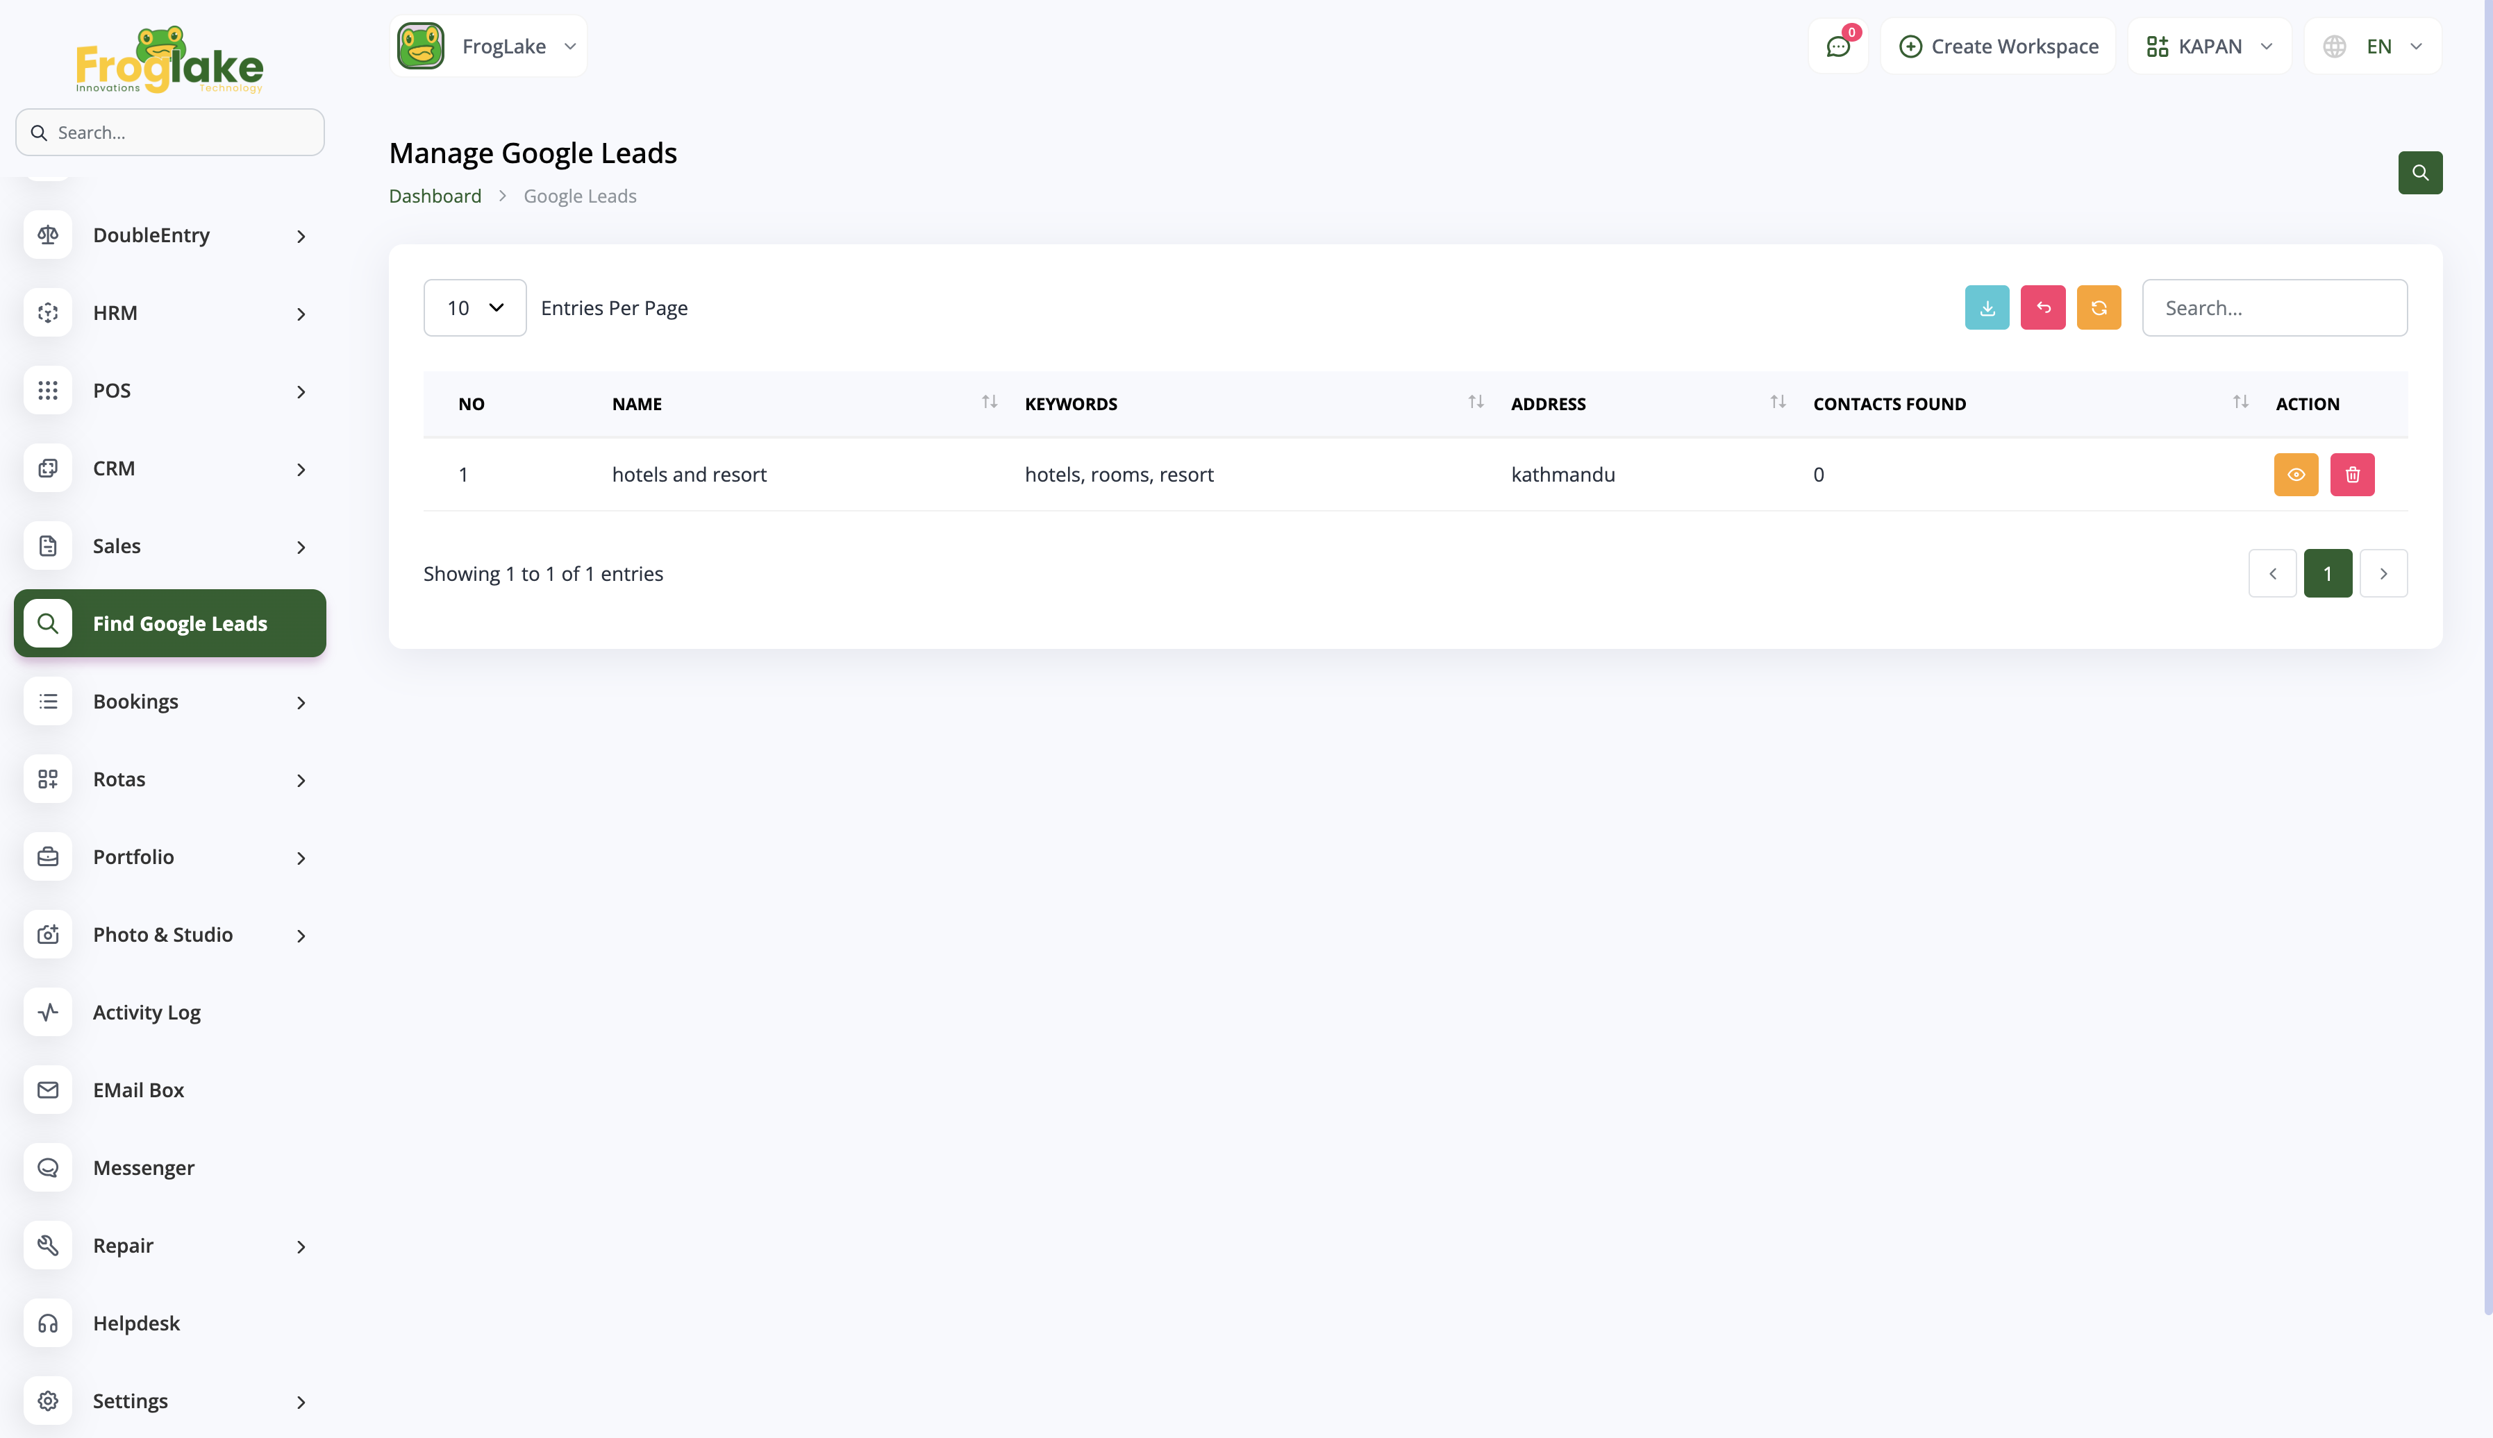Open entries per page dropdown

tap(474, 308)
